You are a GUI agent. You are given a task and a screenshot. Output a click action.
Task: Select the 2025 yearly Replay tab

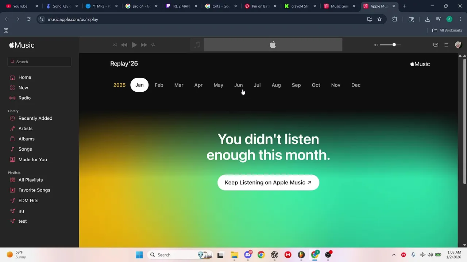tap(119, 85)
